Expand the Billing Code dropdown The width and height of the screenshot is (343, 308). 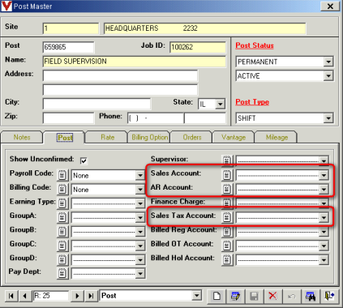[140, 190]
